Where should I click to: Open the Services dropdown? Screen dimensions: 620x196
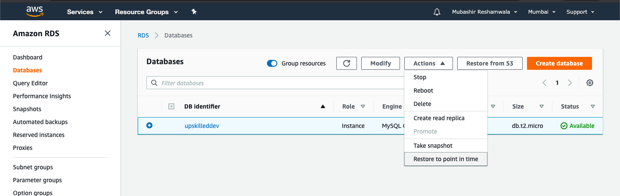[x=85, y=12]
